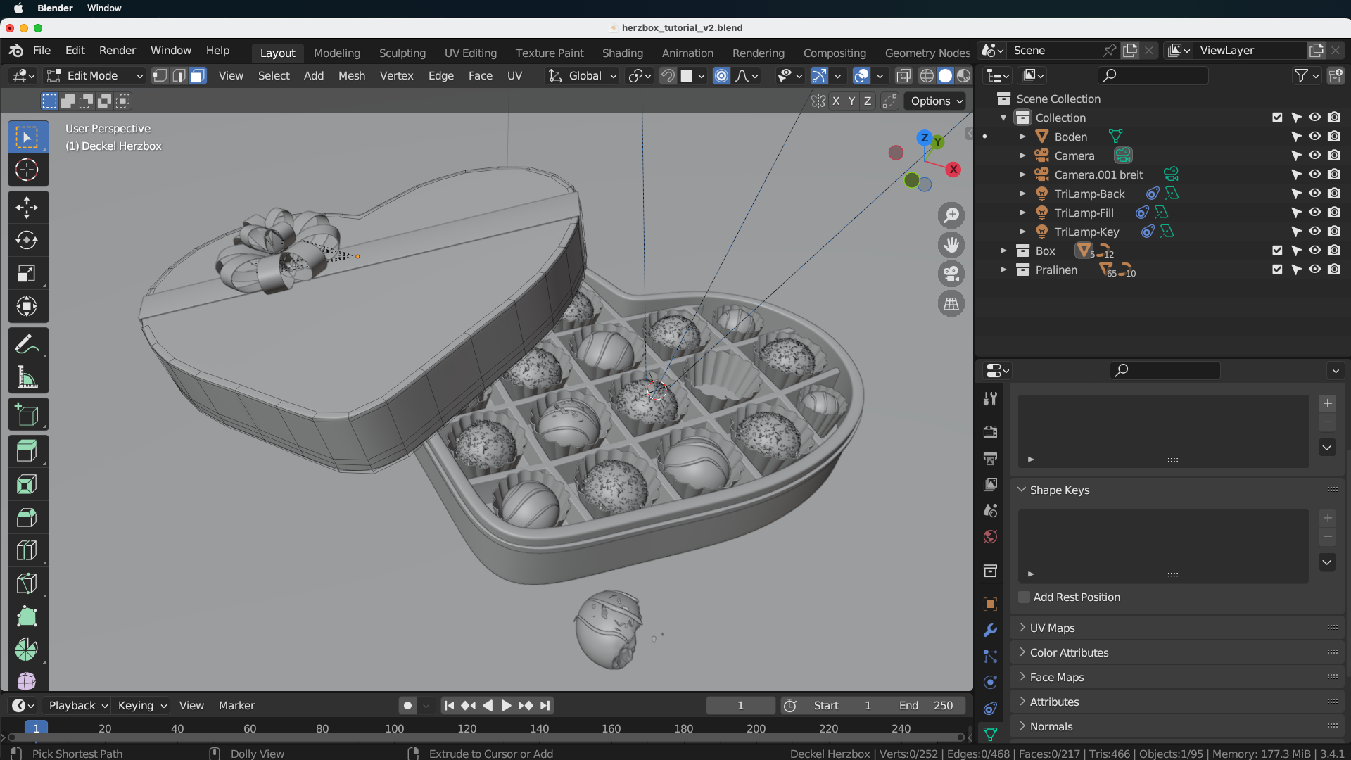Switch to face select mode
The height and width of the screenshot is (760, 1351).
(x=198, y=76)
